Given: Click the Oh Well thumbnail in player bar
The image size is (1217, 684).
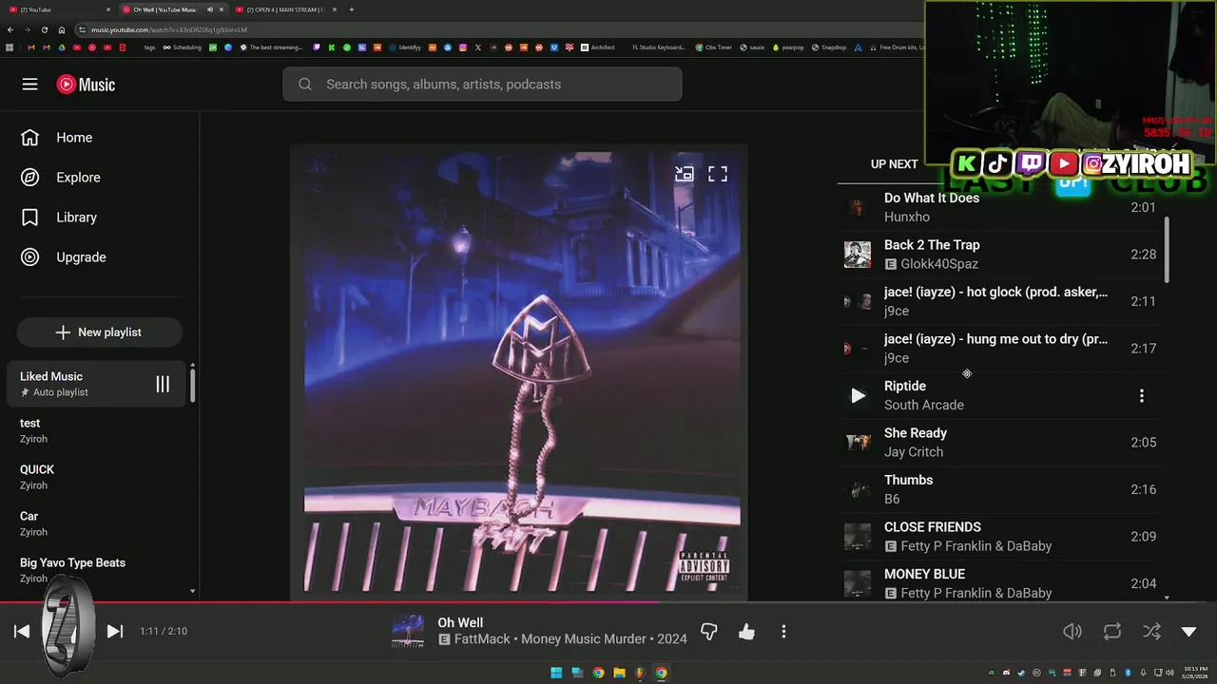Looking at the screenshot, I should point(408,632).
